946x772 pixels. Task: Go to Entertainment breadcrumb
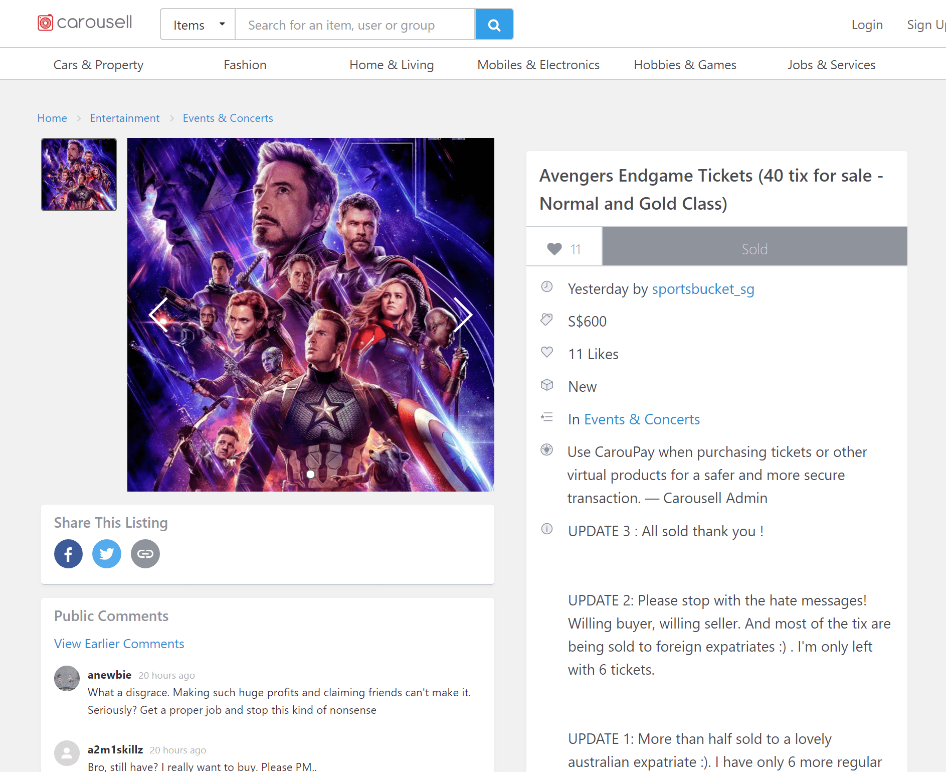point(124,118)
